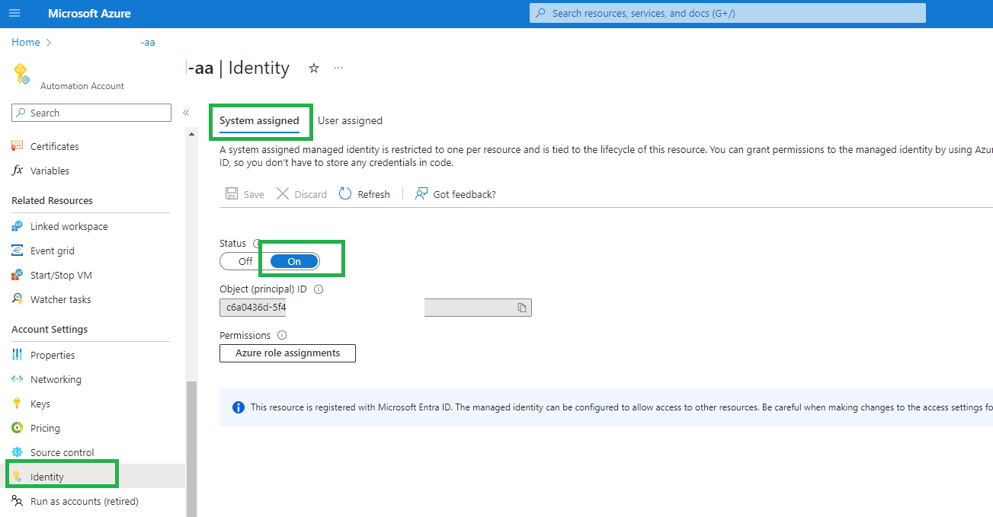
Task: Click the Microsoft Azure logo text
Action: click(x=89, y=14)
